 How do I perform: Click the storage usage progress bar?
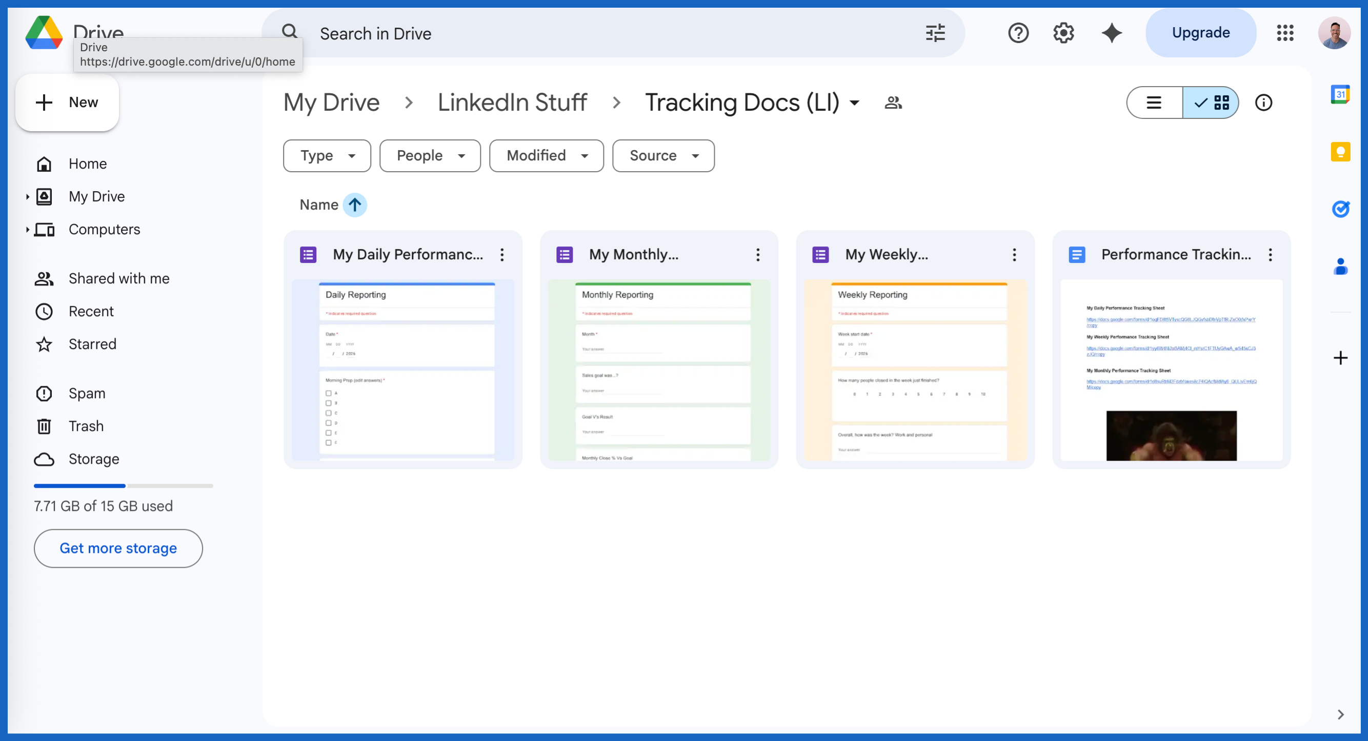123,486
